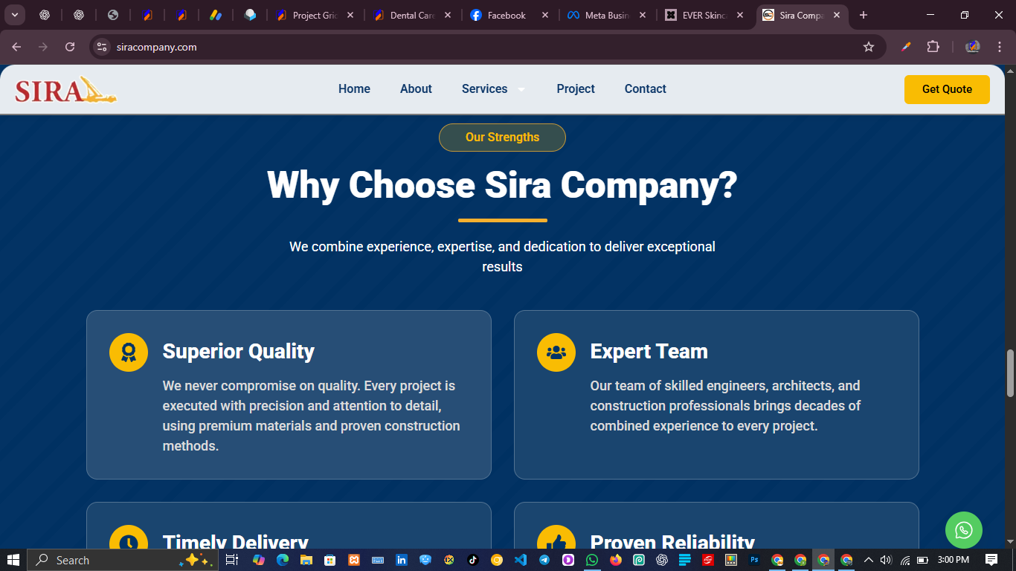Open the Chrome extensions puzzle icon
The height and width of the screenshot is (571, 1016).
click(933, 46)
